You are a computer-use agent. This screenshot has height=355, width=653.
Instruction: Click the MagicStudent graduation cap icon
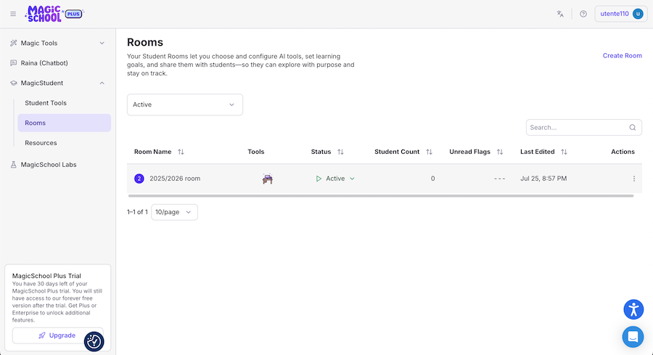(14, 83)
